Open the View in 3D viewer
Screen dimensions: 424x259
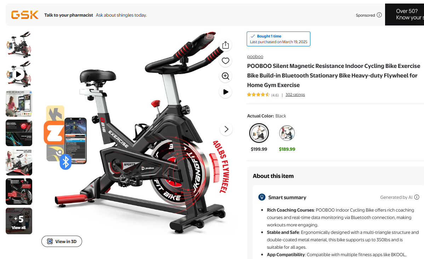(62, 241)
